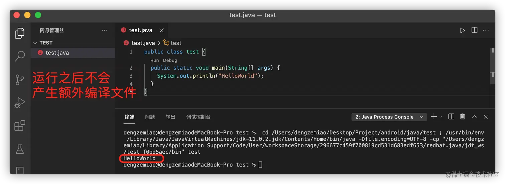The height and width of the screenshot is (184, 505).
Task: Close the terminal panel
Action: [486, 117]
